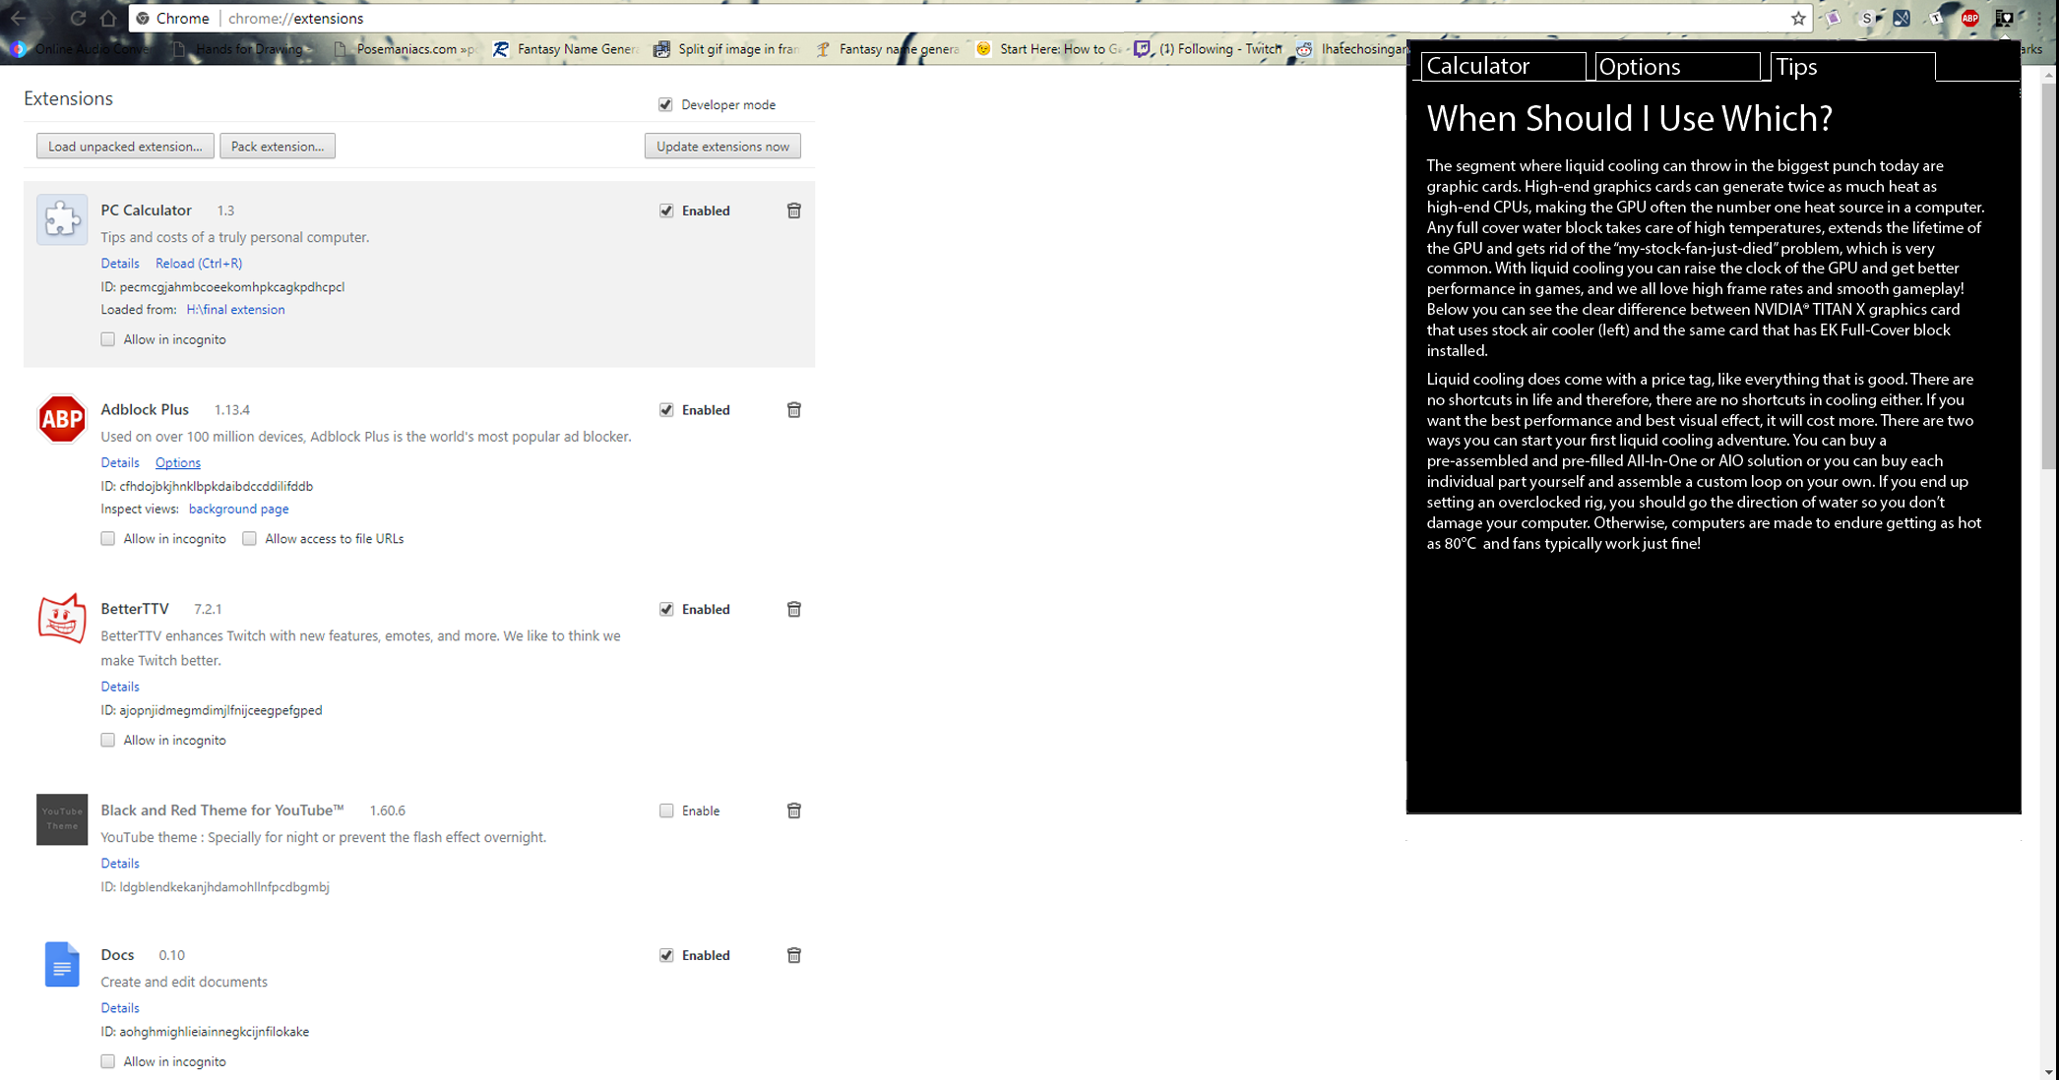Allow Adblock Plus in incognito
2059x1080 pixels.
pos(108,539)
